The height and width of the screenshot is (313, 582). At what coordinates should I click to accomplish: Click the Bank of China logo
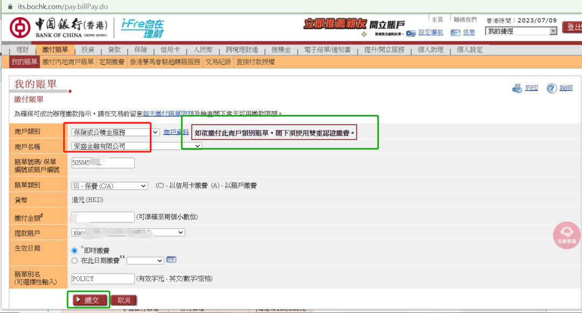click(58, 28)
